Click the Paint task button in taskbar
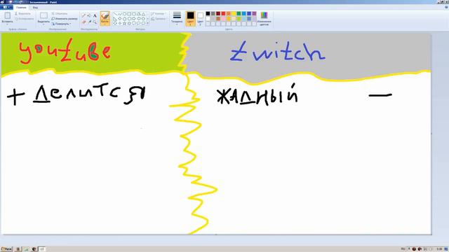 click(42, 249)
